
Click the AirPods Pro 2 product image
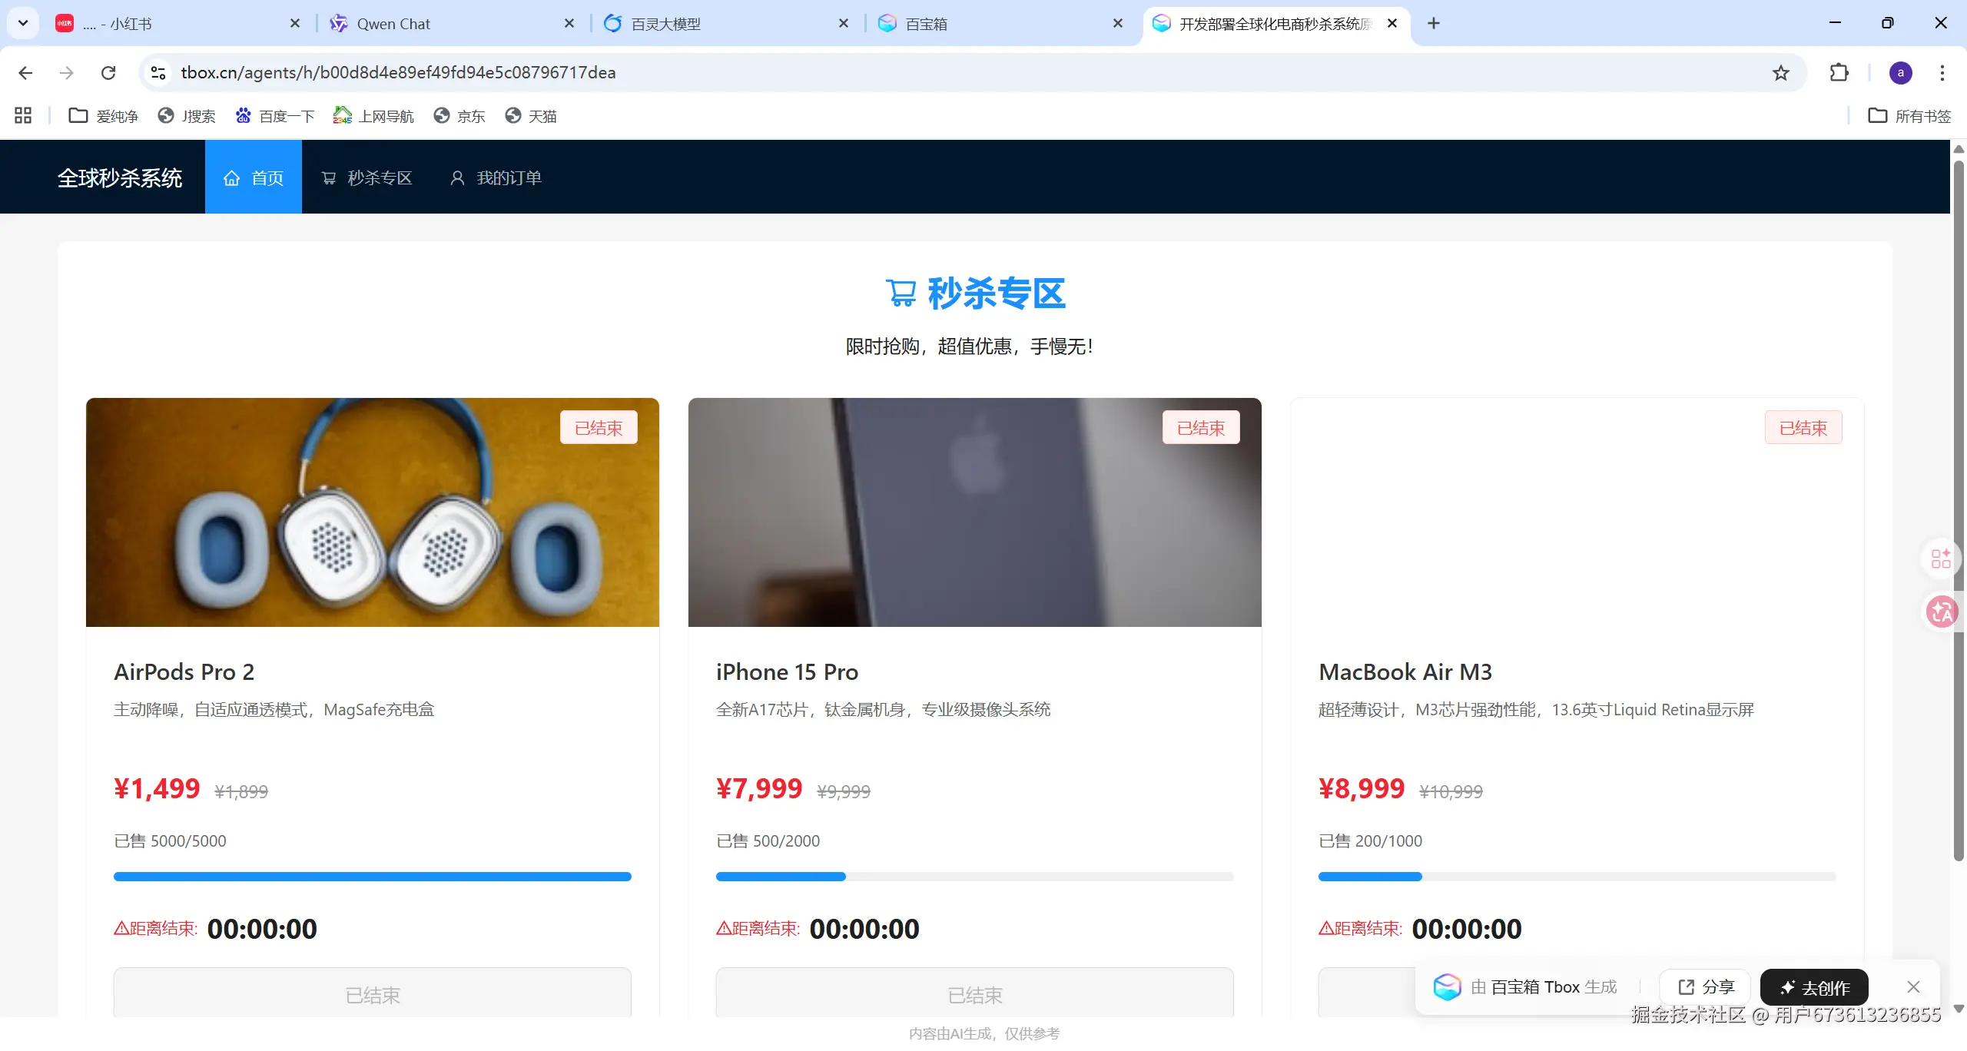tap(372, 512)
